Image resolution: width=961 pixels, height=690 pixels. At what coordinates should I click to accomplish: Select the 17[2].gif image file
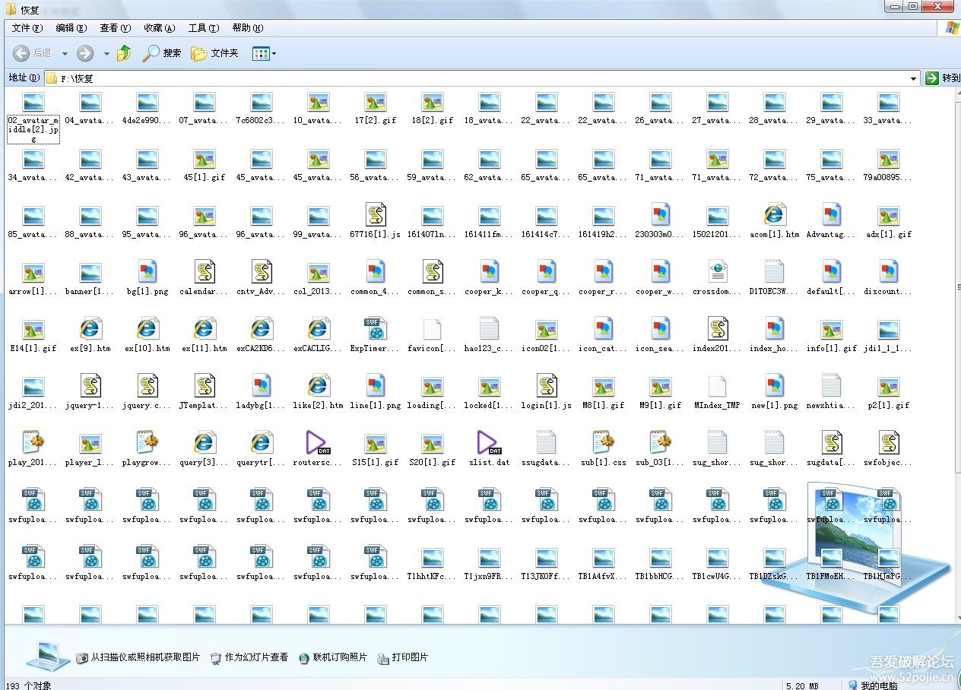coord(376,102)
